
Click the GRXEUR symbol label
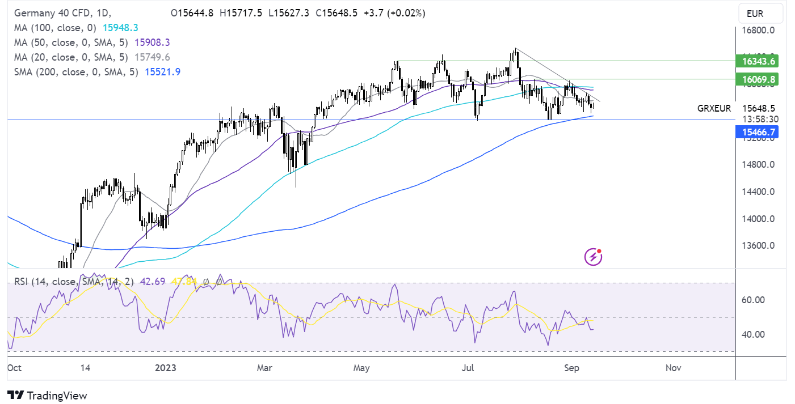coord(714,108)
